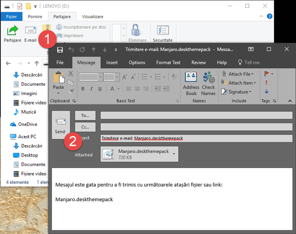Click Clear All Formatting icon

[x=174, y=77]
